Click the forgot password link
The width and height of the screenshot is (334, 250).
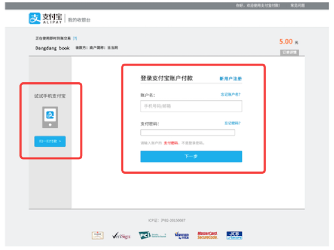(x=233, y=123)
